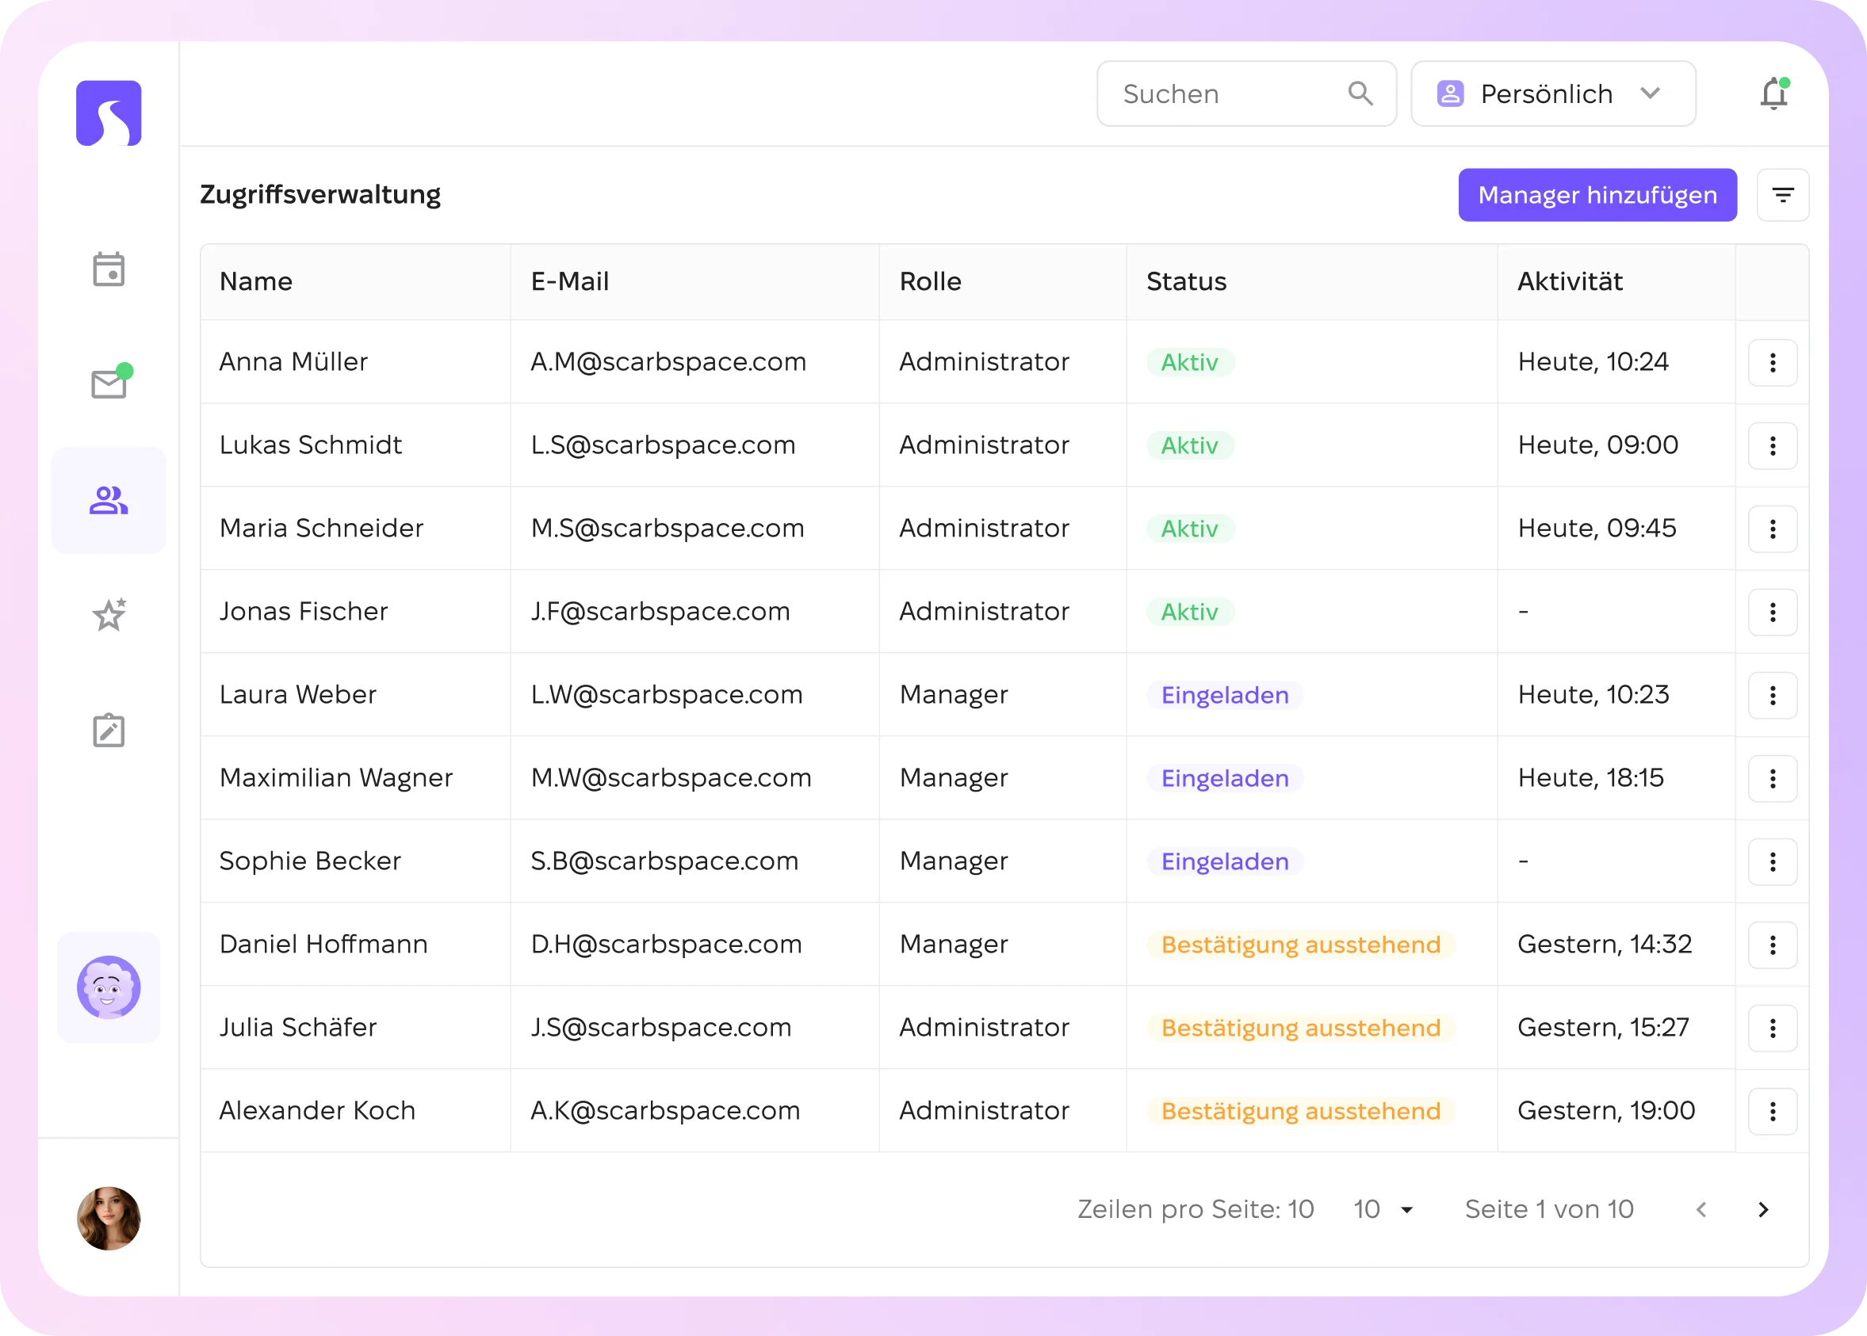Image resolution: width=1867 pixels, height=1336 pixels.
Task: Open row menu for Jonas Fischer
Action: click(x=1773, y=612)
